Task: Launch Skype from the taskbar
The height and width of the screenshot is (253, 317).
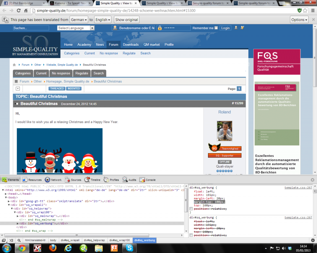Action: [129, 248]
